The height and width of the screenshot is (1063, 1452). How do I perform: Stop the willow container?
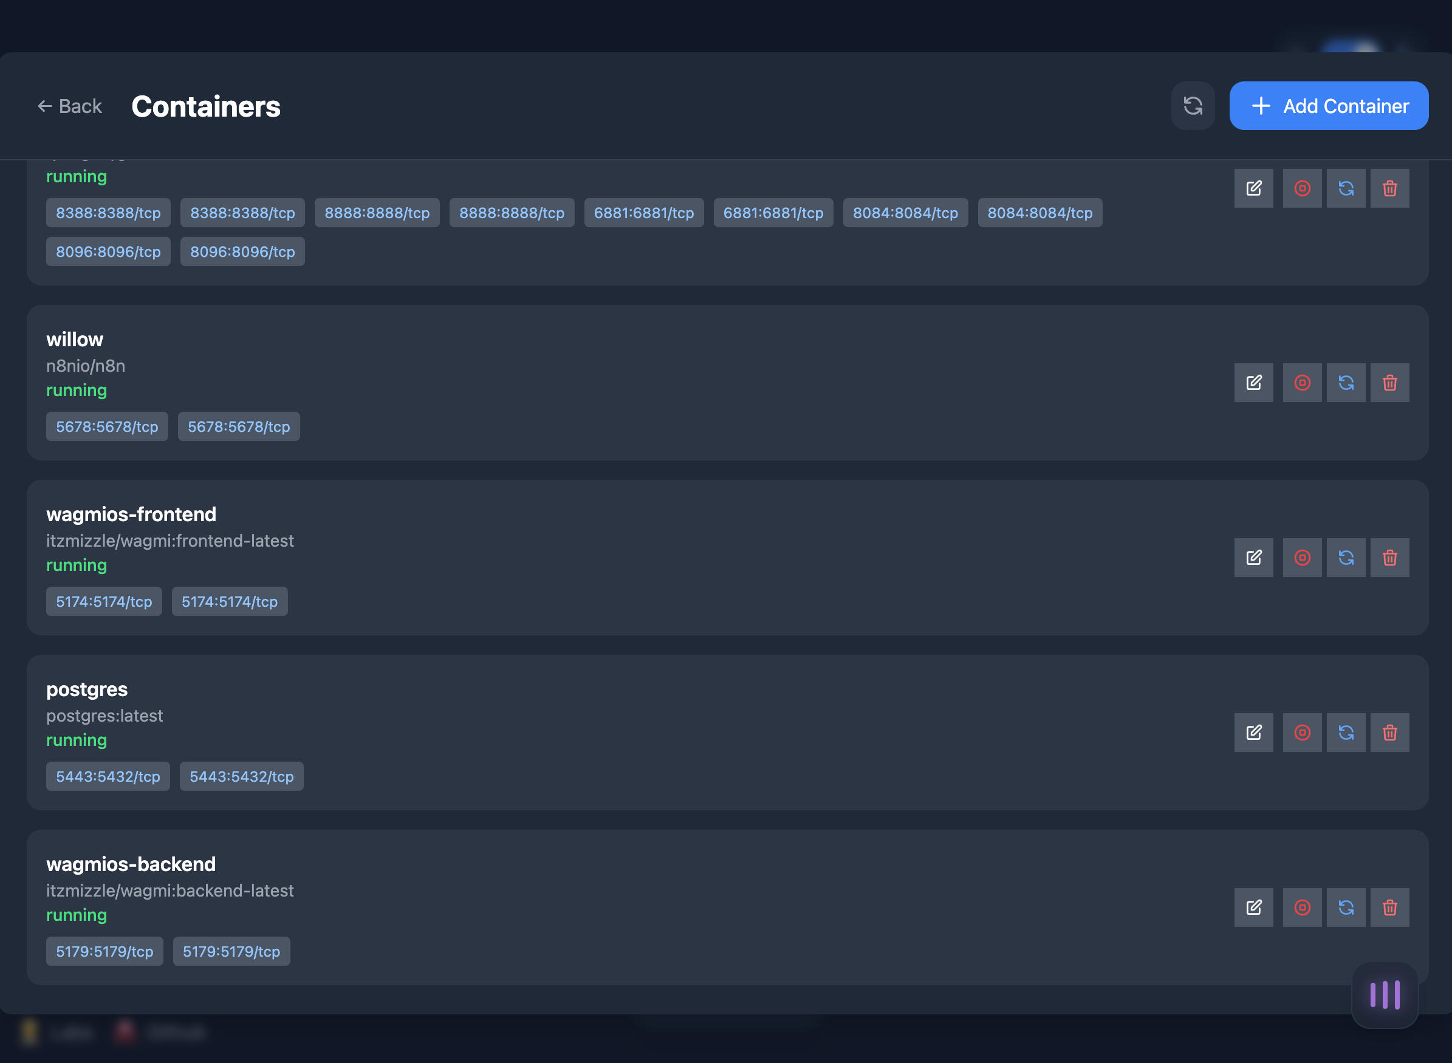(x=1301, y=383)
